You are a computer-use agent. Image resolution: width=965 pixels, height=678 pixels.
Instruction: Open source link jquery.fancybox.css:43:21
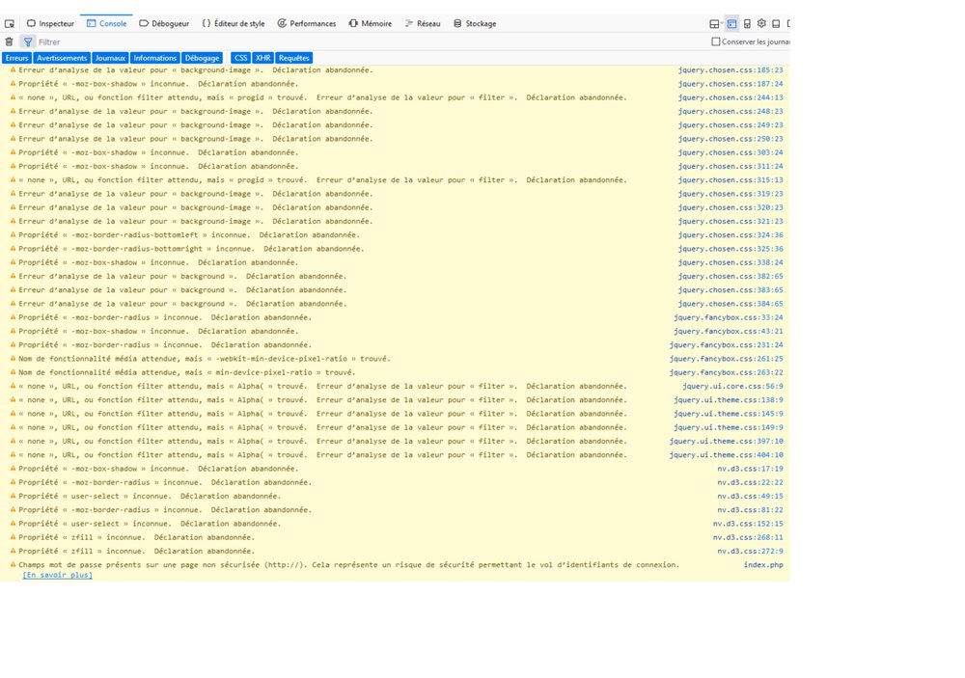point(728,331)
